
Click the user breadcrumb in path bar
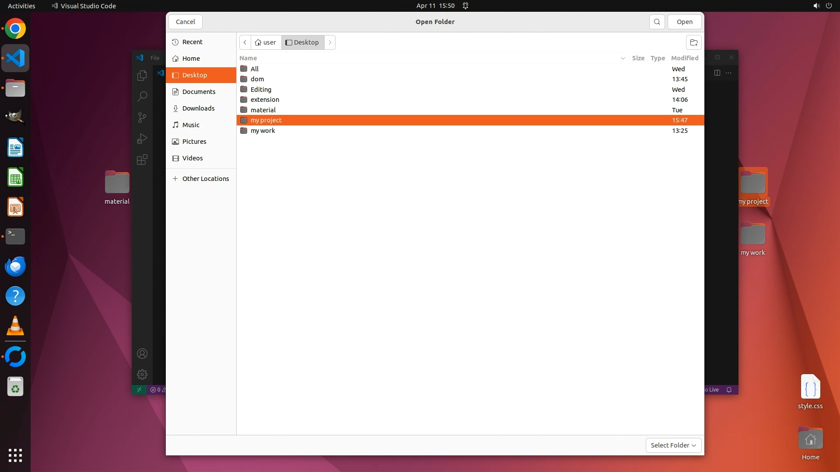(x=266, y=42)
